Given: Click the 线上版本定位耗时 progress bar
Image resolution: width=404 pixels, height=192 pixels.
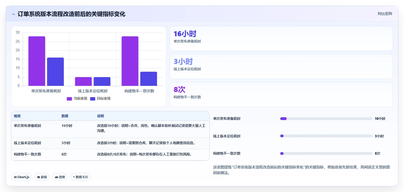Looking at the screenshot, I should pos(326,136).
